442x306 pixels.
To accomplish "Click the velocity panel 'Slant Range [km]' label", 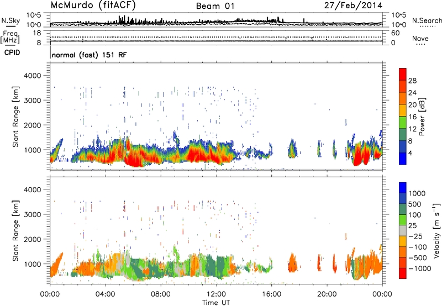I will pyautogui.click(x=15, y=230).
